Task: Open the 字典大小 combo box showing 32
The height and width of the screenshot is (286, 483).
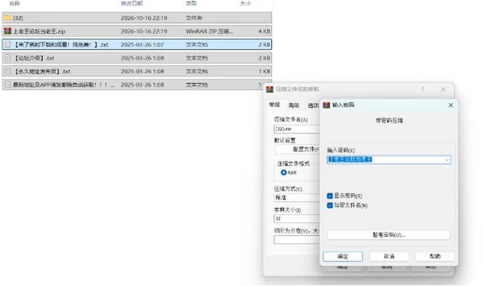Action: click(x=296, y=219)
